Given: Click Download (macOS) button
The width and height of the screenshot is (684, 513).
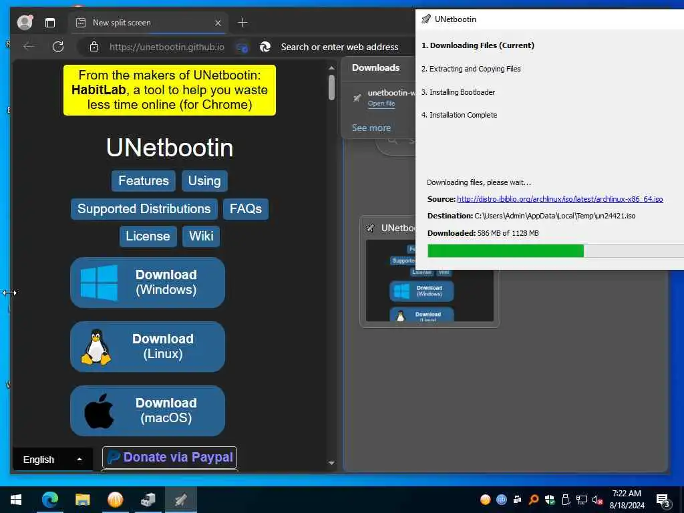Looking at the screenshot, I should 148,411.
